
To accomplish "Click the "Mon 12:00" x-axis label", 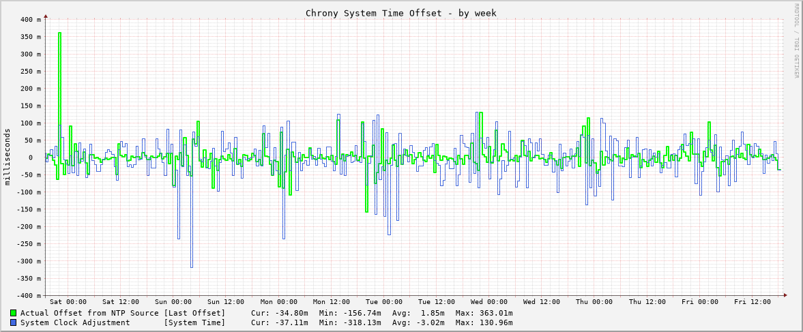I will (x=332, y=302).
